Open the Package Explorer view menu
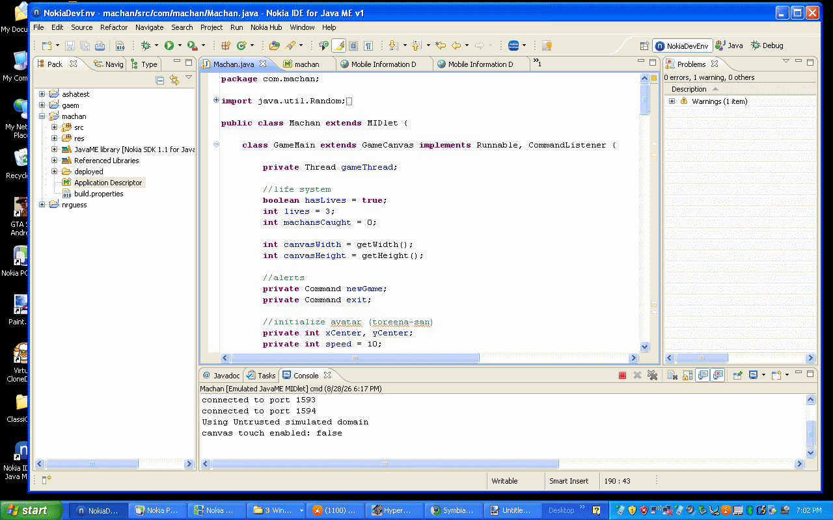This screenshot has height=520, width=833. pos(189,78)
